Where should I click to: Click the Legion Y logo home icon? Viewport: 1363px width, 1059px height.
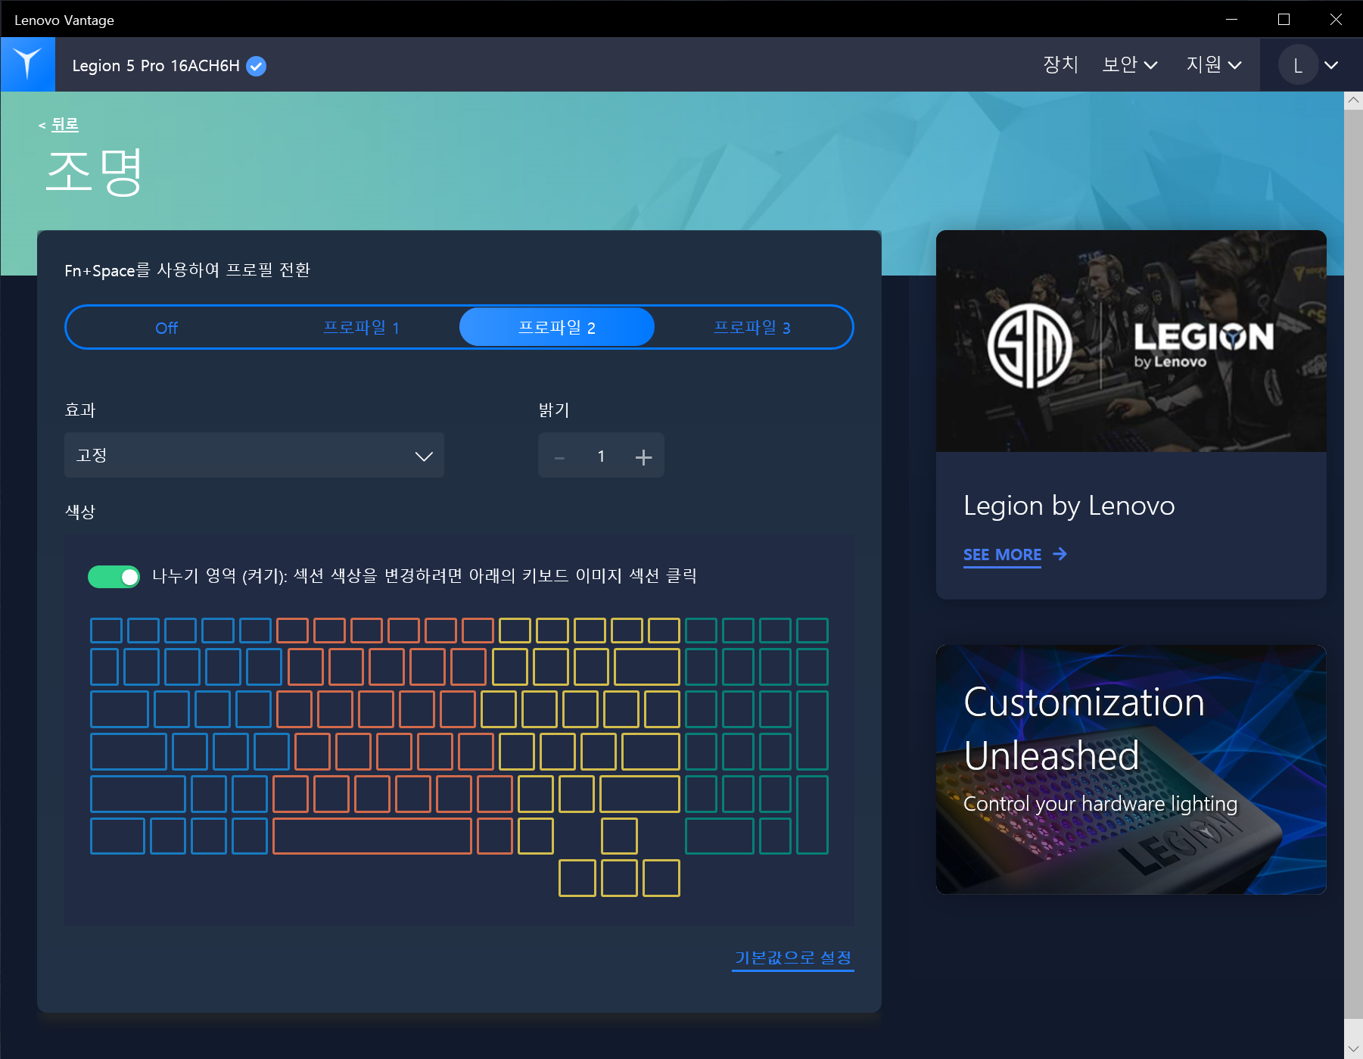[28, 64]
